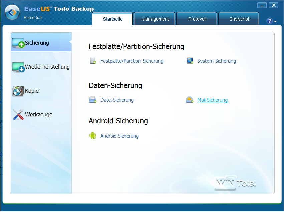This screenshot has width=284, height=212.
Task: Minimize the Todo Backup window
Action: tap(262, 5)
